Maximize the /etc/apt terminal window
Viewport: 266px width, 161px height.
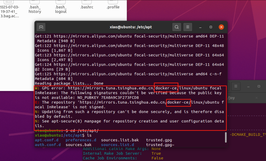tap(211, 27)
